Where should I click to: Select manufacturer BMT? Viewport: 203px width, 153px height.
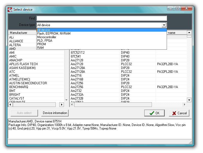click(36, 91)
